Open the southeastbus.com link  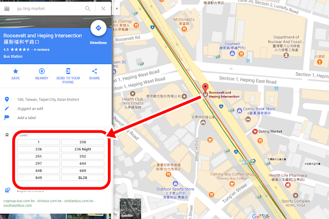pyautogui.click(x=17, y=206)
